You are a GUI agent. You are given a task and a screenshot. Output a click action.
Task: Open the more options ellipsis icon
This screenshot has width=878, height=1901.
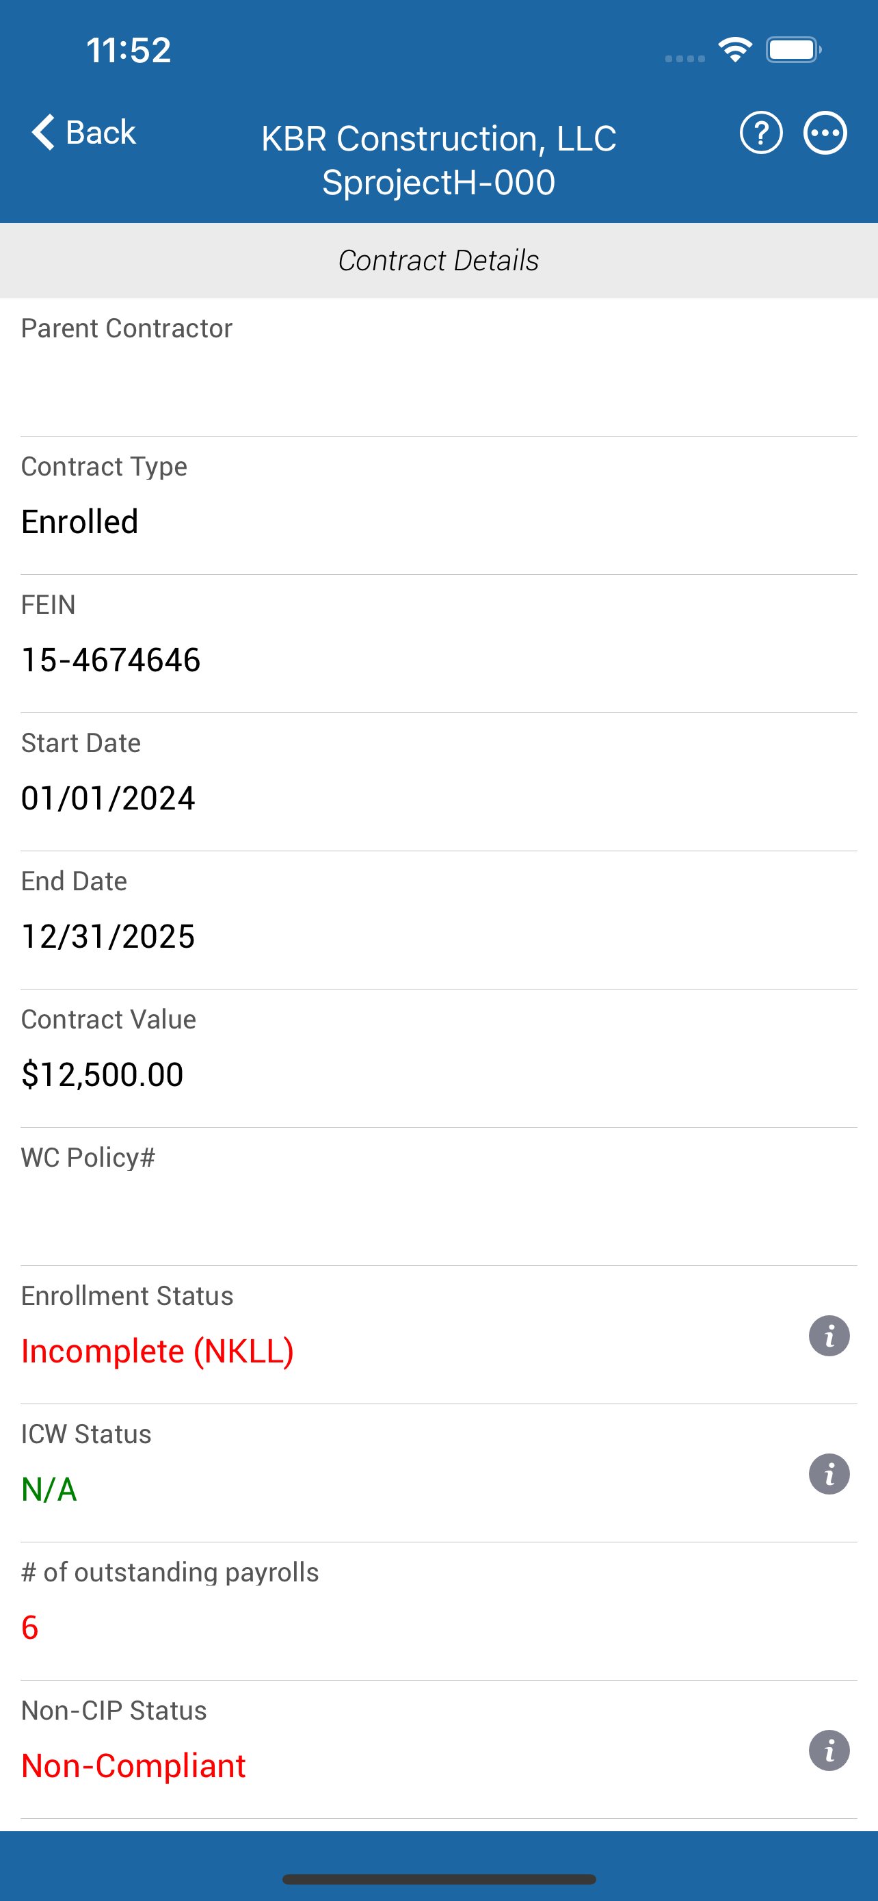tap(825, 133)
